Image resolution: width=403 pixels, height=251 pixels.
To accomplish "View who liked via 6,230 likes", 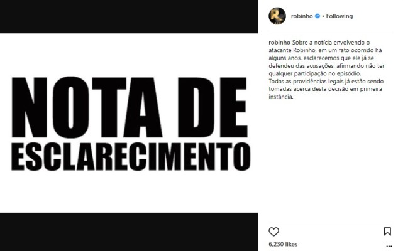I will coord(283,244).
